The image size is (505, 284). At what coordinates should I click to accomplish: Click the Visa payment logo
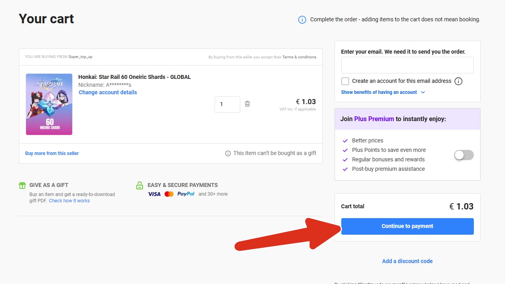click(154, 194)
